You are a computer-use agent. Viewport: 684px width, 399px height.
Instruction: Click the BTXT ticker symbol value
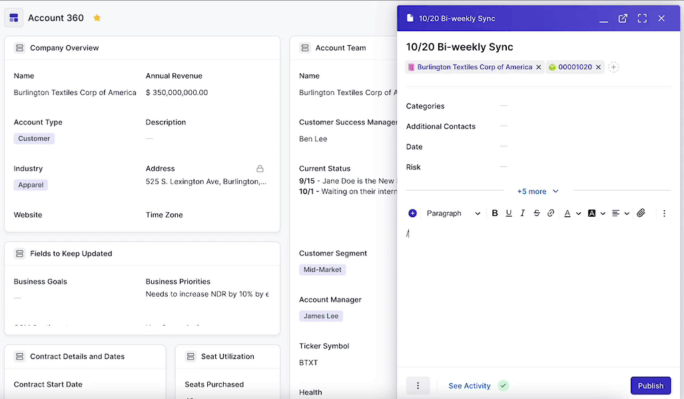[308, 362]
